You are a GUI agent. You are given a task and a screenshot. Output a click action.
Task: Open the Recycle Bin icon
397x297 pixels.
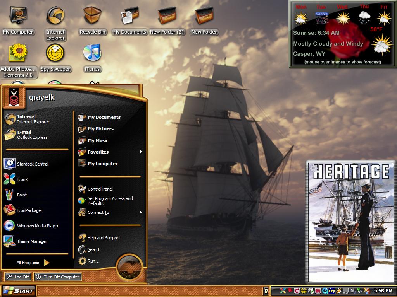coord(92,21)
